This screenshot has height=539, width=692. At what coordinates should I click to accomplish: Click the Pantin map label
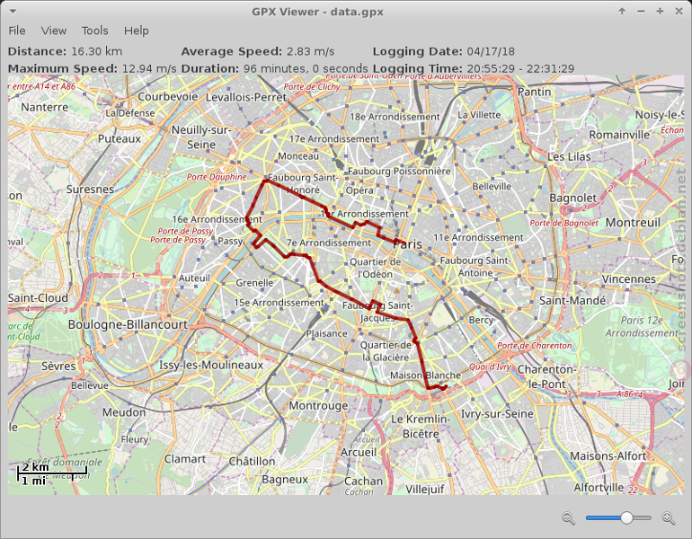point(534,92)
